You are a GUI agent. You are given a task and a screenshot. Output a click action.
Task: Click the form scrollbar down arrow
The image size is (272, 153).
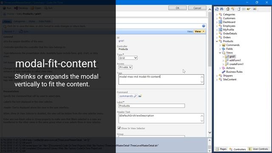click(x=210, y=133)
